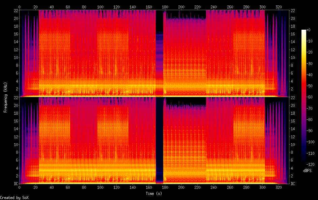Click the '-70' color scale label
This screenshot has width=318, height=200.
(310, 109)
